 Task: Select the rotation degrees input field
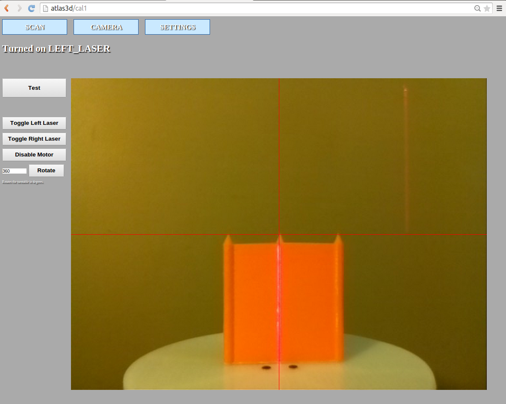15,171
